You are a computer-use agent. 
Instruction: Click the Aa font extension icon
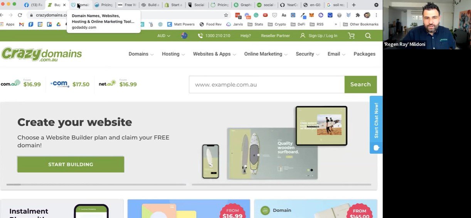(284, 15)
